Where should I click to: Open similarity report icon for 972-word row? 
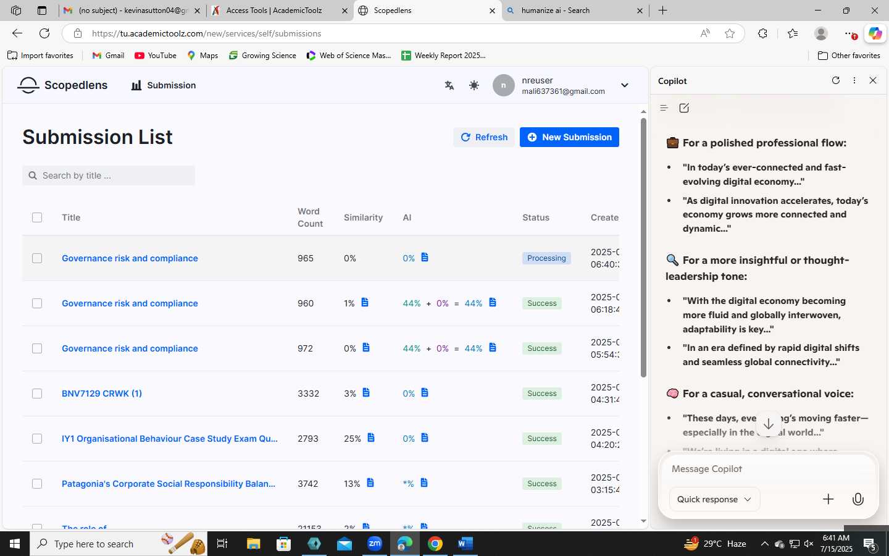pos(366,347)
